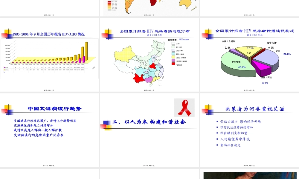
Task: Open the underlined HIV cases link
Action: (184, 39)
